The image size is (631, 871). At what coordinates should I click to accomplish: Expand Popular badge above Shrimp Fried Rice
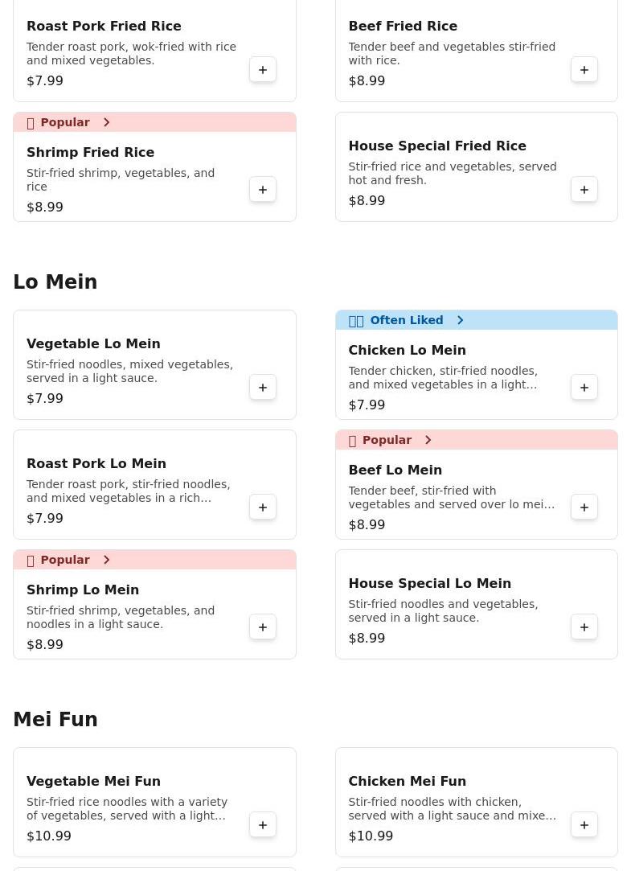coord(69,122)
